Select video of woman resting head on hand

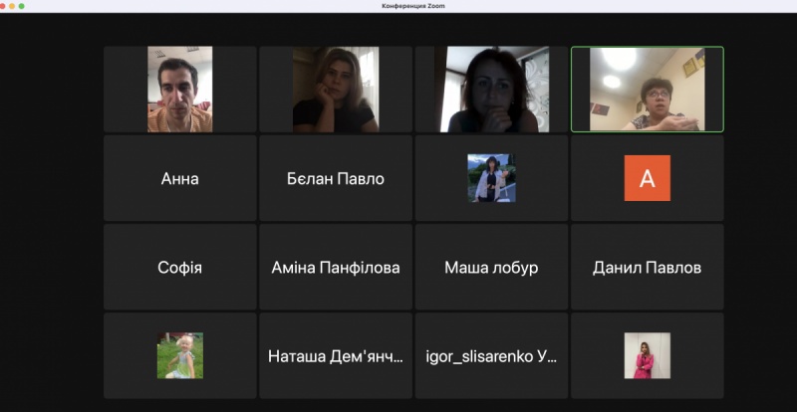(x=336, y=90)
